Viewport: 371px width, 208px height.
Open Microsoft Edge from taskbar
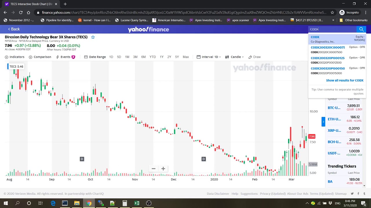53,203
